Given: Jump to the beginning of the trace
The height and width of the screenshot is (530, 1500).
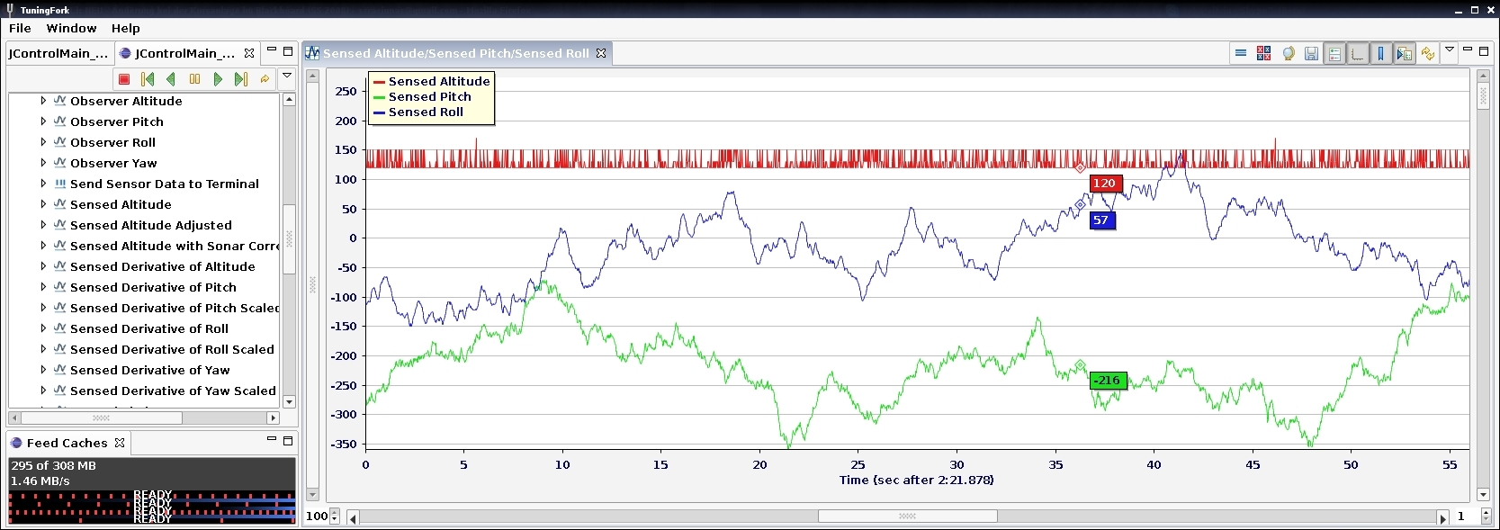Looking at the screenshot, I should click(148, 79).
